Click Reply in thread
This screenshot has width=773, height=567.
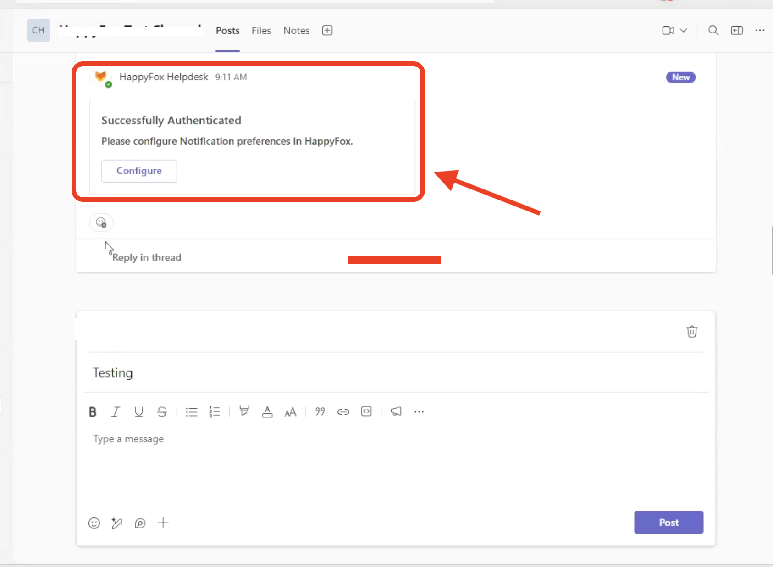(147, 257)
